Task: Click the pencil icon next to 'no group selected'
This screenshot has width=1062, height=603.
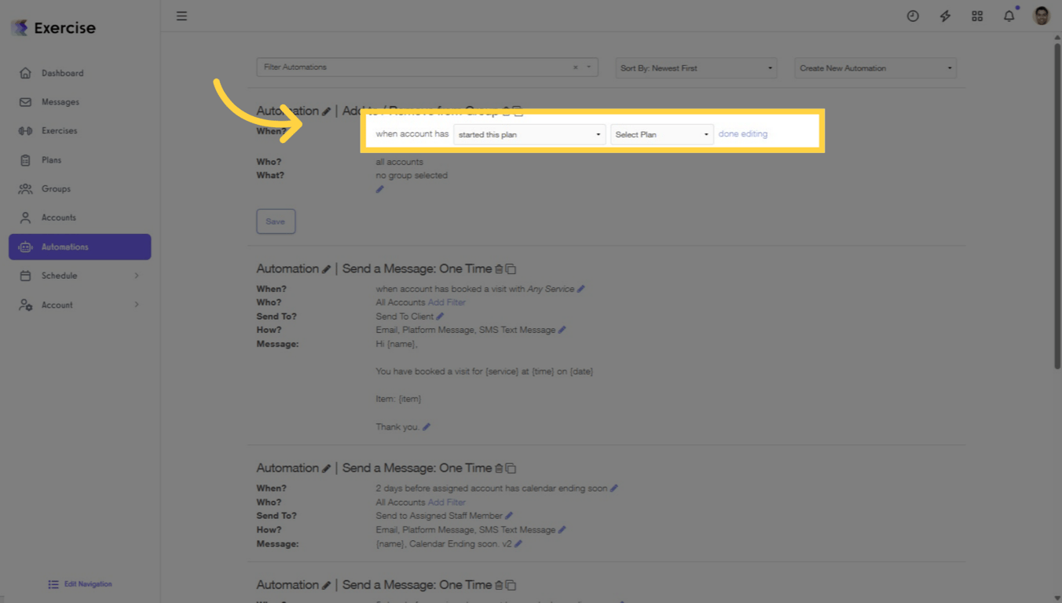Action: [380, 189]
